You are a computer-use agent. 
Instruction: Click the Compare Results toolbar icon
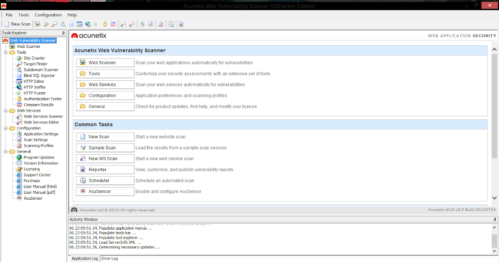point(113,24)
